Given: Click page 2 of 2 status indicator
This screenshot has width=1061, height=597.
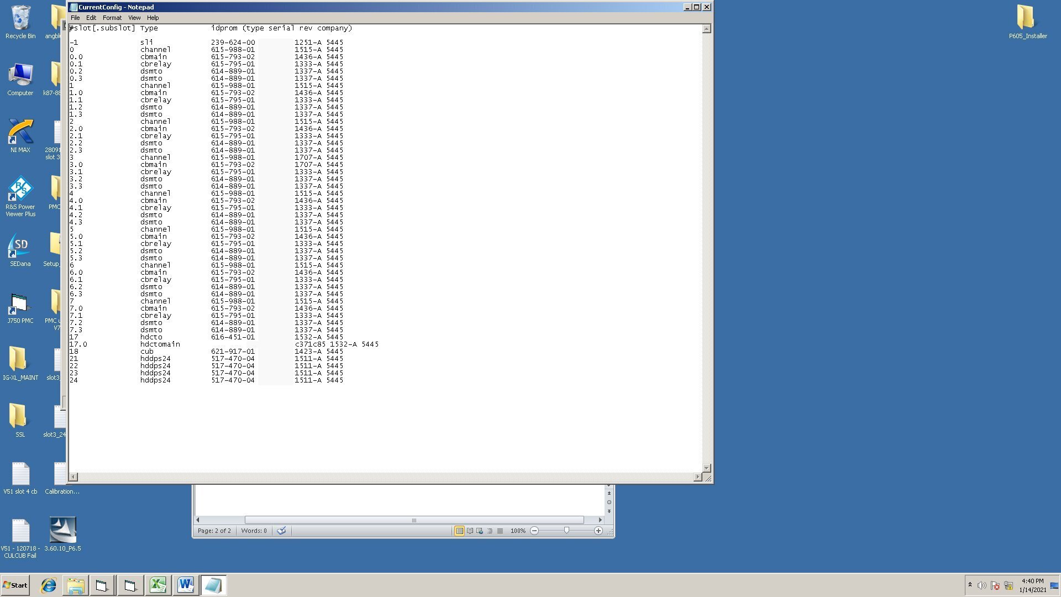Looking at the screenshot, I should 214,530.
